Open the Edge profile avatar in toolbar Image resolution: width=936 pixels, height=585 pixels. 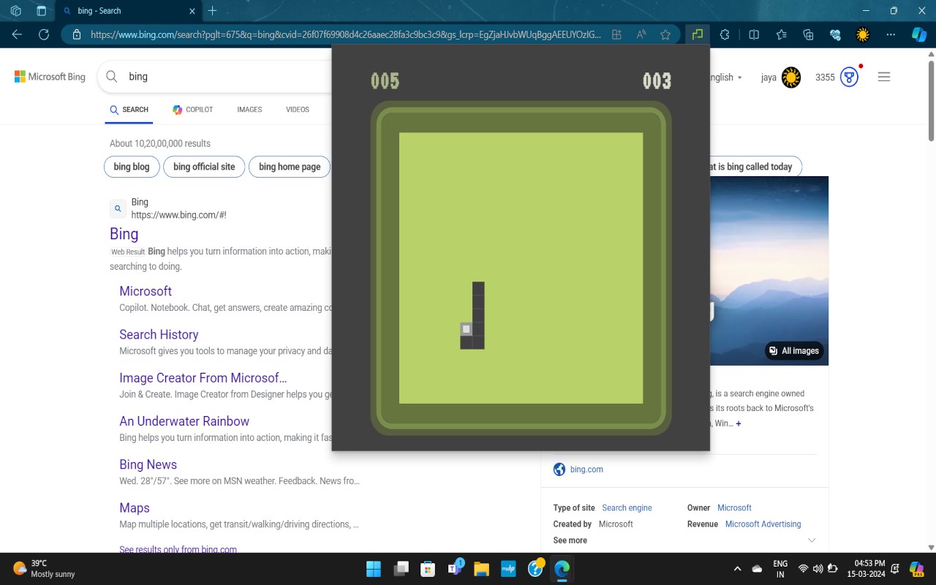(x=863, y=34)
